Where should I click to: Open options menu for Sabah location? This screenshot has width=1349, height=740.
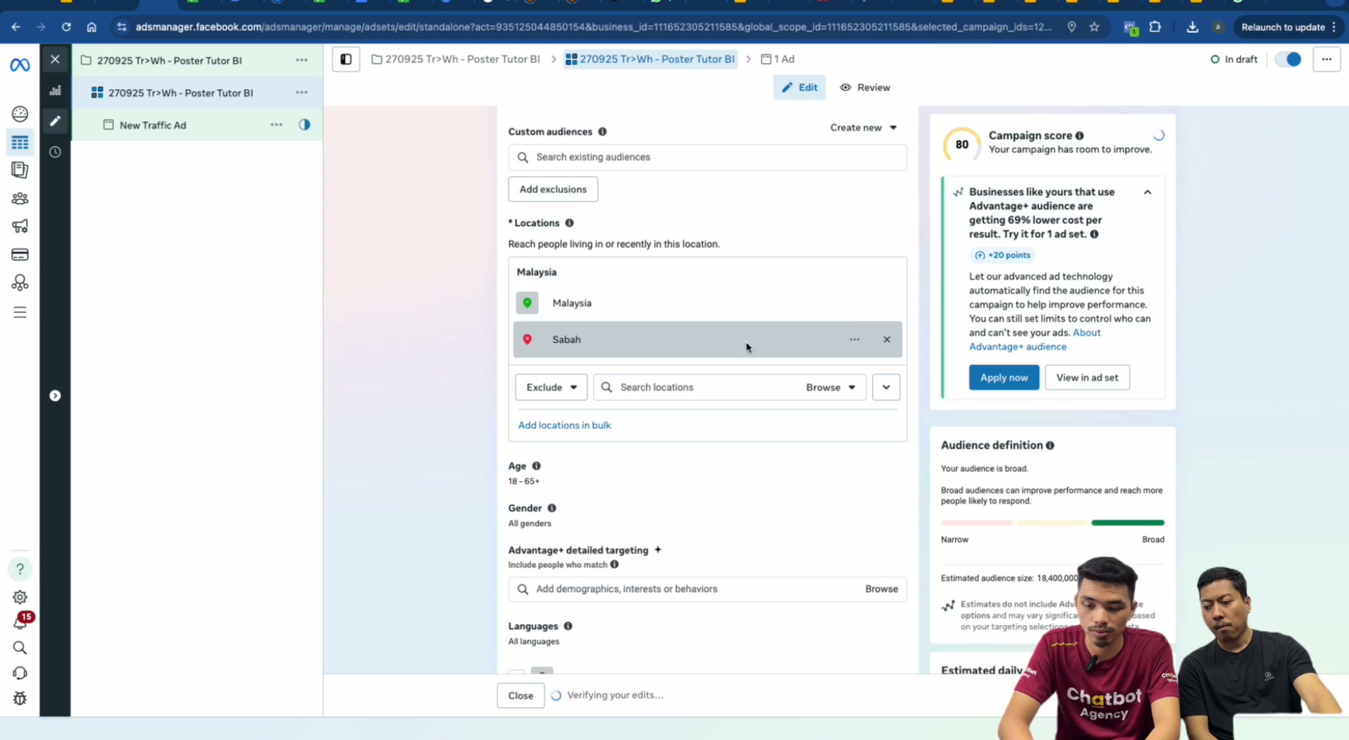pyautogui.click(x=855, y=339)
